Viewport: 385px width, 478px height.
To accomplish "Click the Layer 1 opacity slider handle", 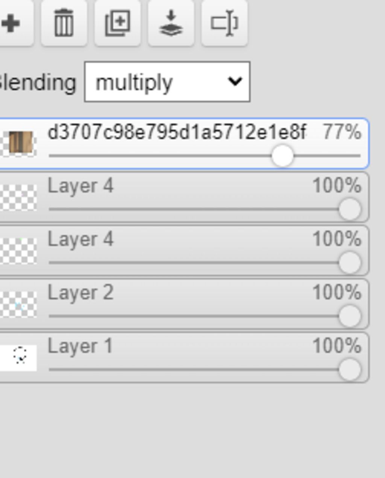I will tap(350, 369).
